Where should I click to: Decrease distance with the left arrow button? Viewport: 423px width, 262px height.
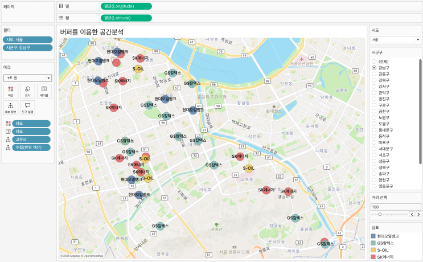coord(412,214)
